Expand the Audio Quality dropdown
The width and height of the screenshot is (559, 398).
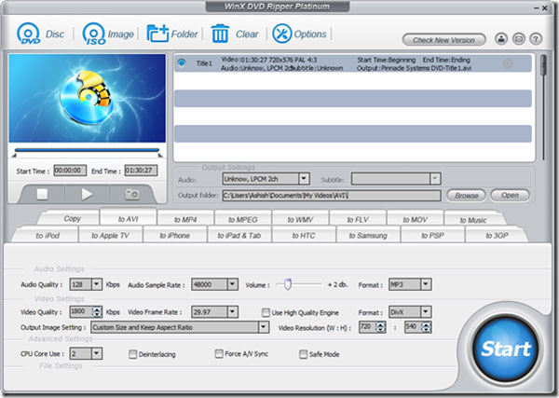click(97, 284)
